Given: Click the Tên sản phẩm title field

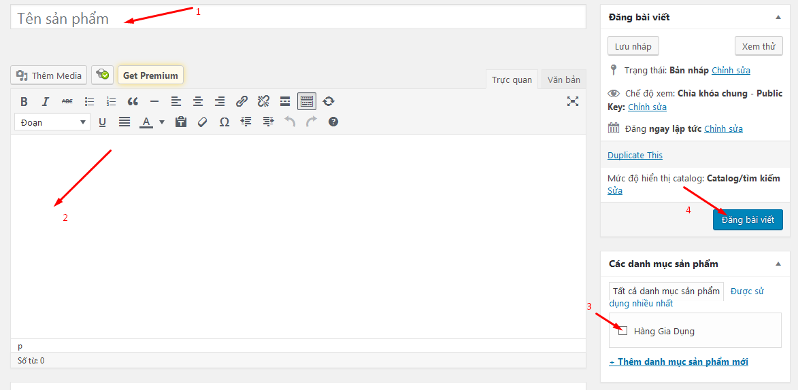Looking at the screenshot, I should point(298,18).
